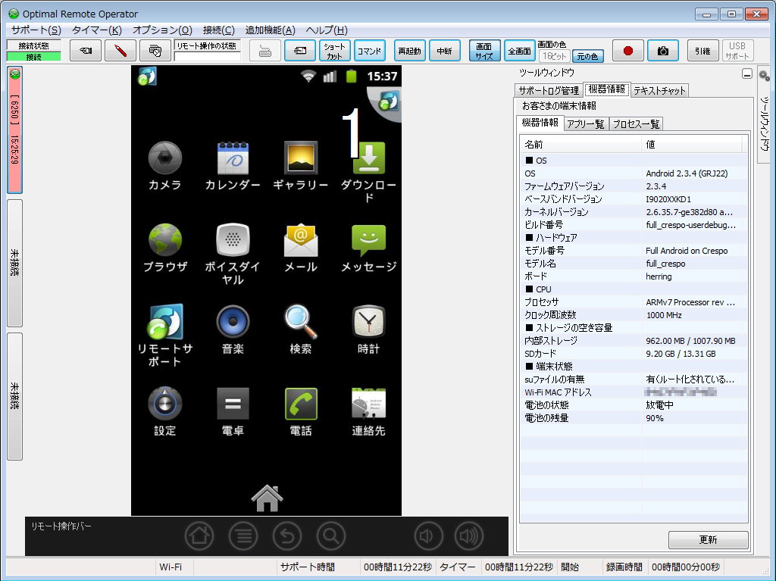Switch to the テキストチャット tab
776x581 pixels.
point(659,90)
